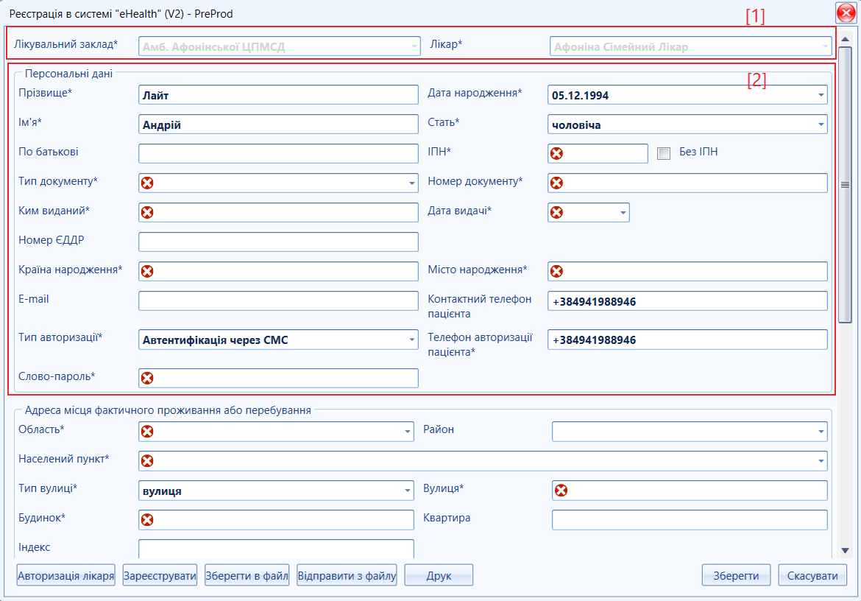The height and width of the screenshot is (601, 861).
Task: Click into the Номер ЄДДР field
Action: [278, 242]
